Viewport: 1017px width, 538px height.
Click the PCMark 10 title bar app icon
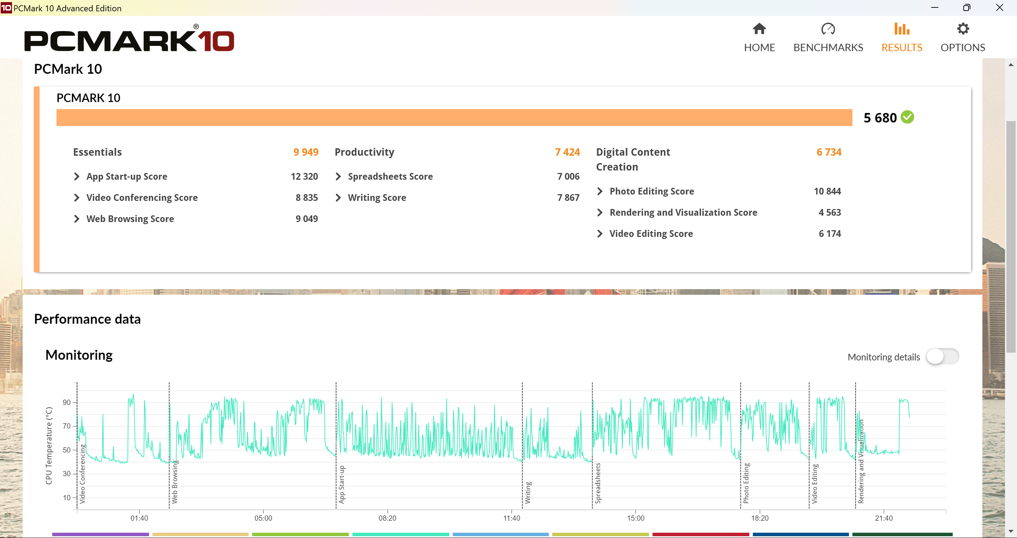pyautogui.click(x=6, y=8)
